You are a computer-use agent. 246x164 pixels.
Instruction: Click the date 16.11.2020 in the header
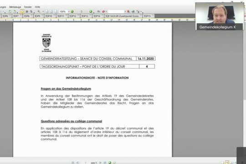coord(146,58)
